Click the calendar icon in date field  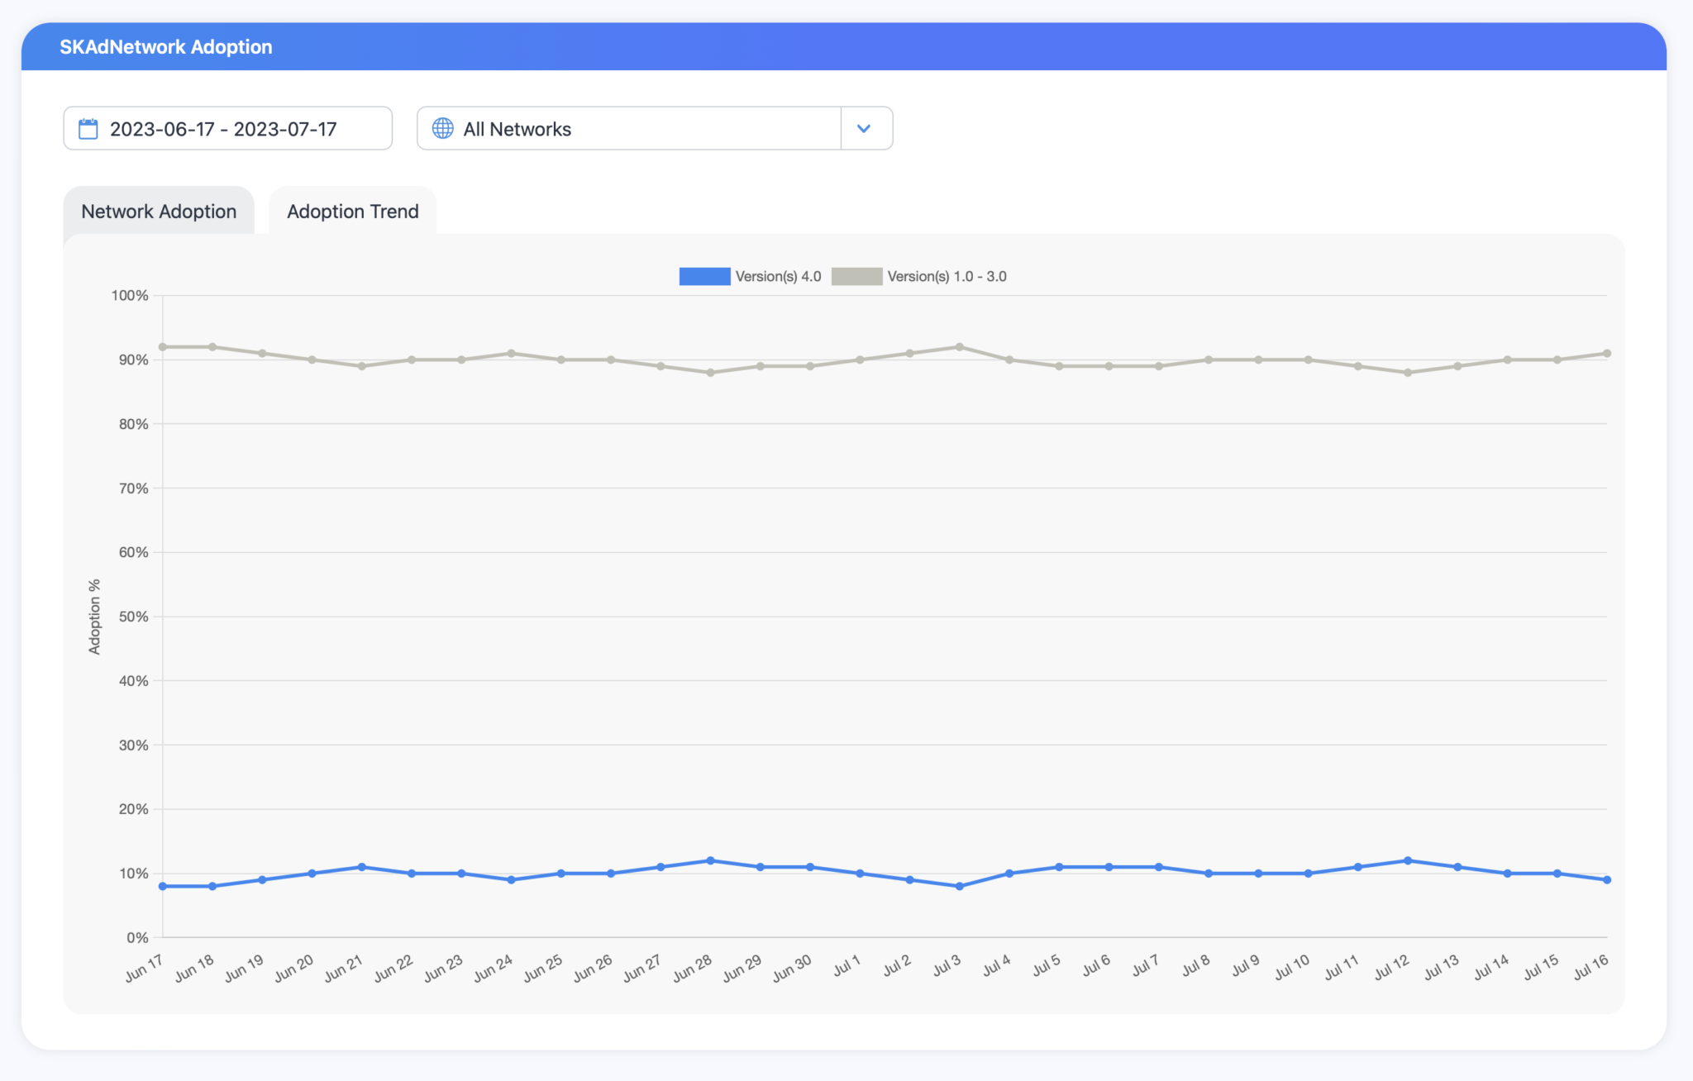(x=88, y=129)
